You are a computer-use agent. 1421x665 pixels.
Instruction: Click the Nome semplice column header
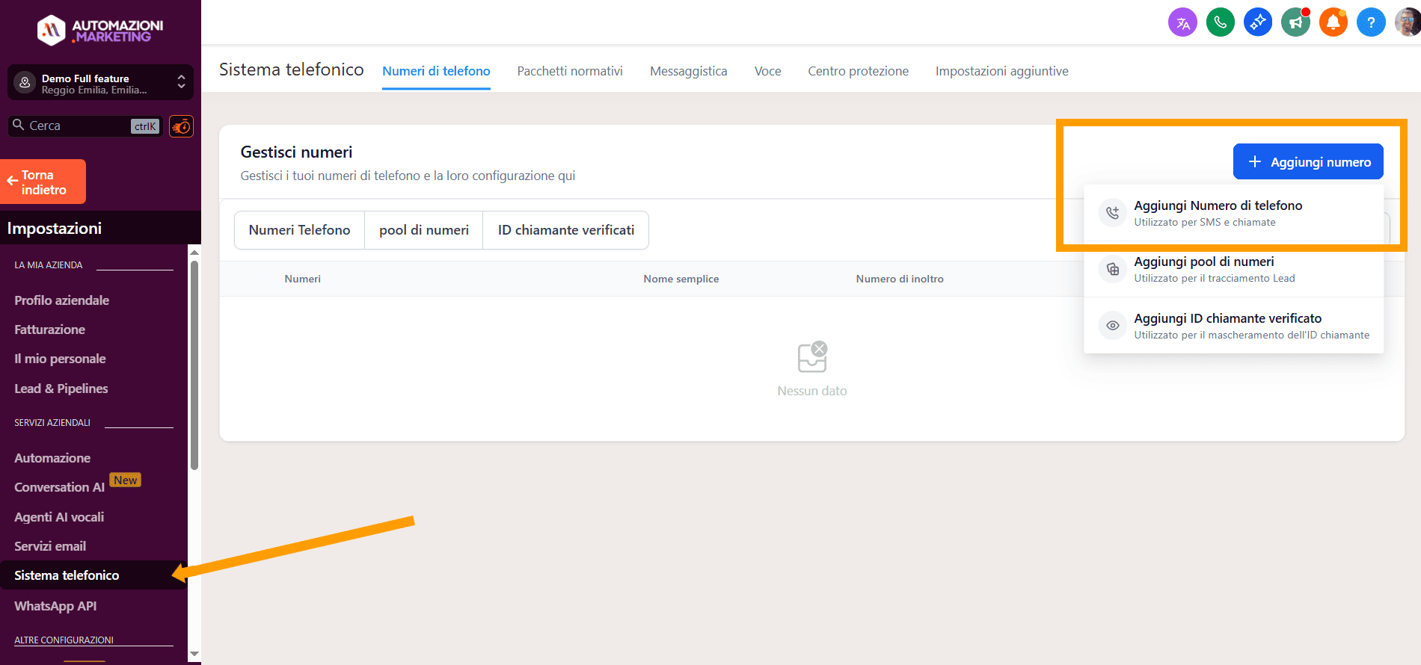click(681, 279)
